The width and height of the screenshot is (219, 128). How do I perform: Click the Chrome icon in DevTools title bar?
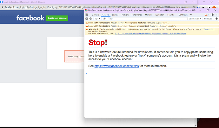(86, 10)
